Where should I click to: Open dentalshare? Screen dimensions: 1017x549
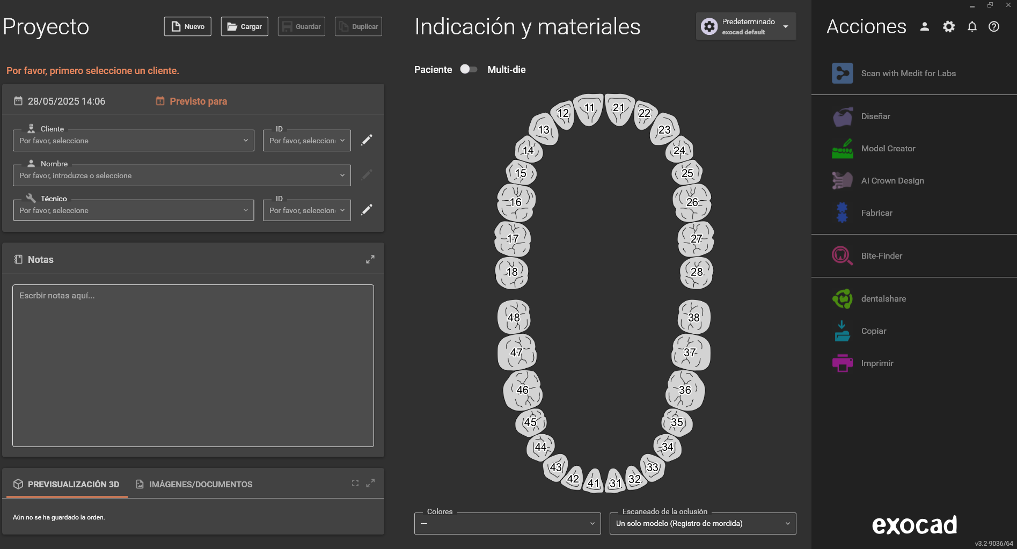click(x=883, y=299)
